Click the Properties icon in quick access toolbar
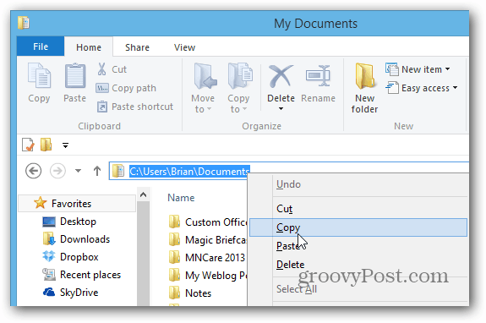The image size is (486, 323). point(28,145)
